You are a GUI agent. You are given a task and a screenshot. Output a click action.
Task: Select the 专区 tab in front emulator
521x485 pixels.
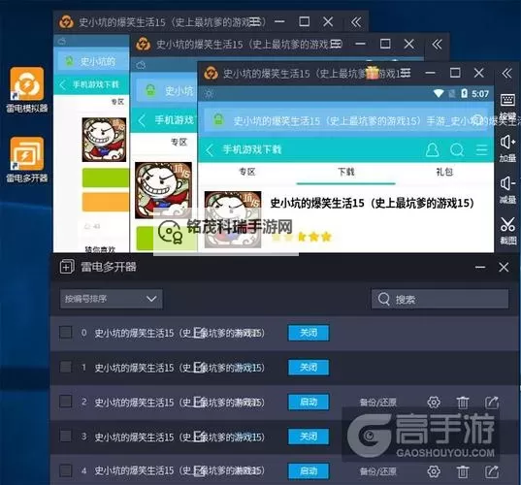point(246,172)
